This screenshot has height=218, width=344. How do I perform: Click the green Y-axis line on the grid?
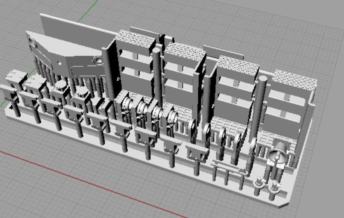[x=88, y=12]
